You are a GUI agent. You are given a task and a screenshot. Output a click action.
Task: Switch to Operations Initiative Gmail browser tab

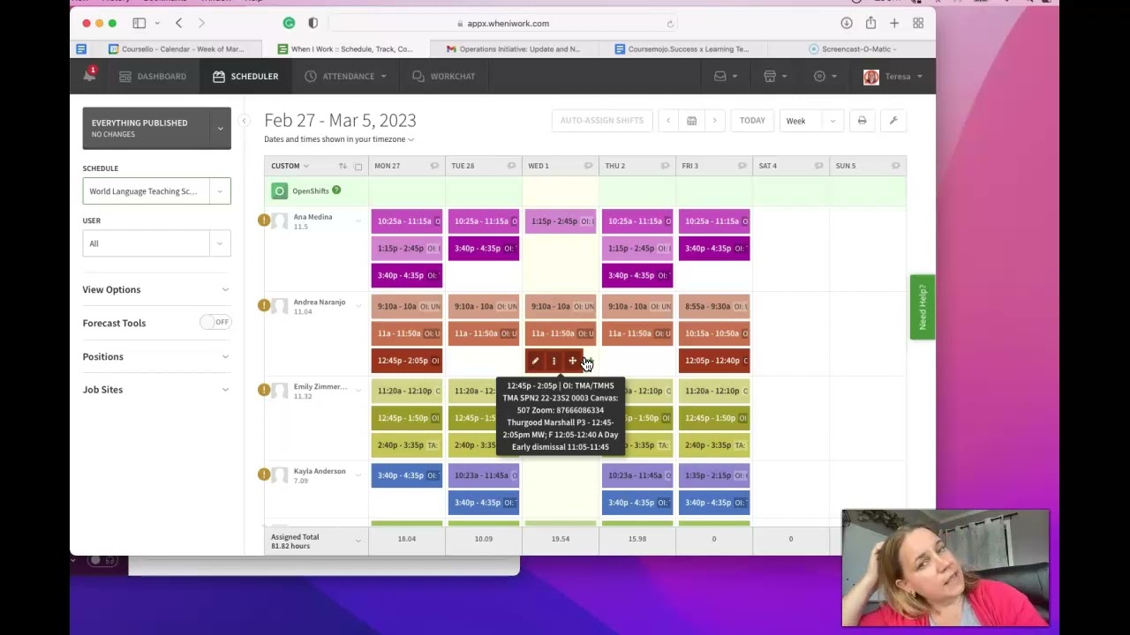514,49
